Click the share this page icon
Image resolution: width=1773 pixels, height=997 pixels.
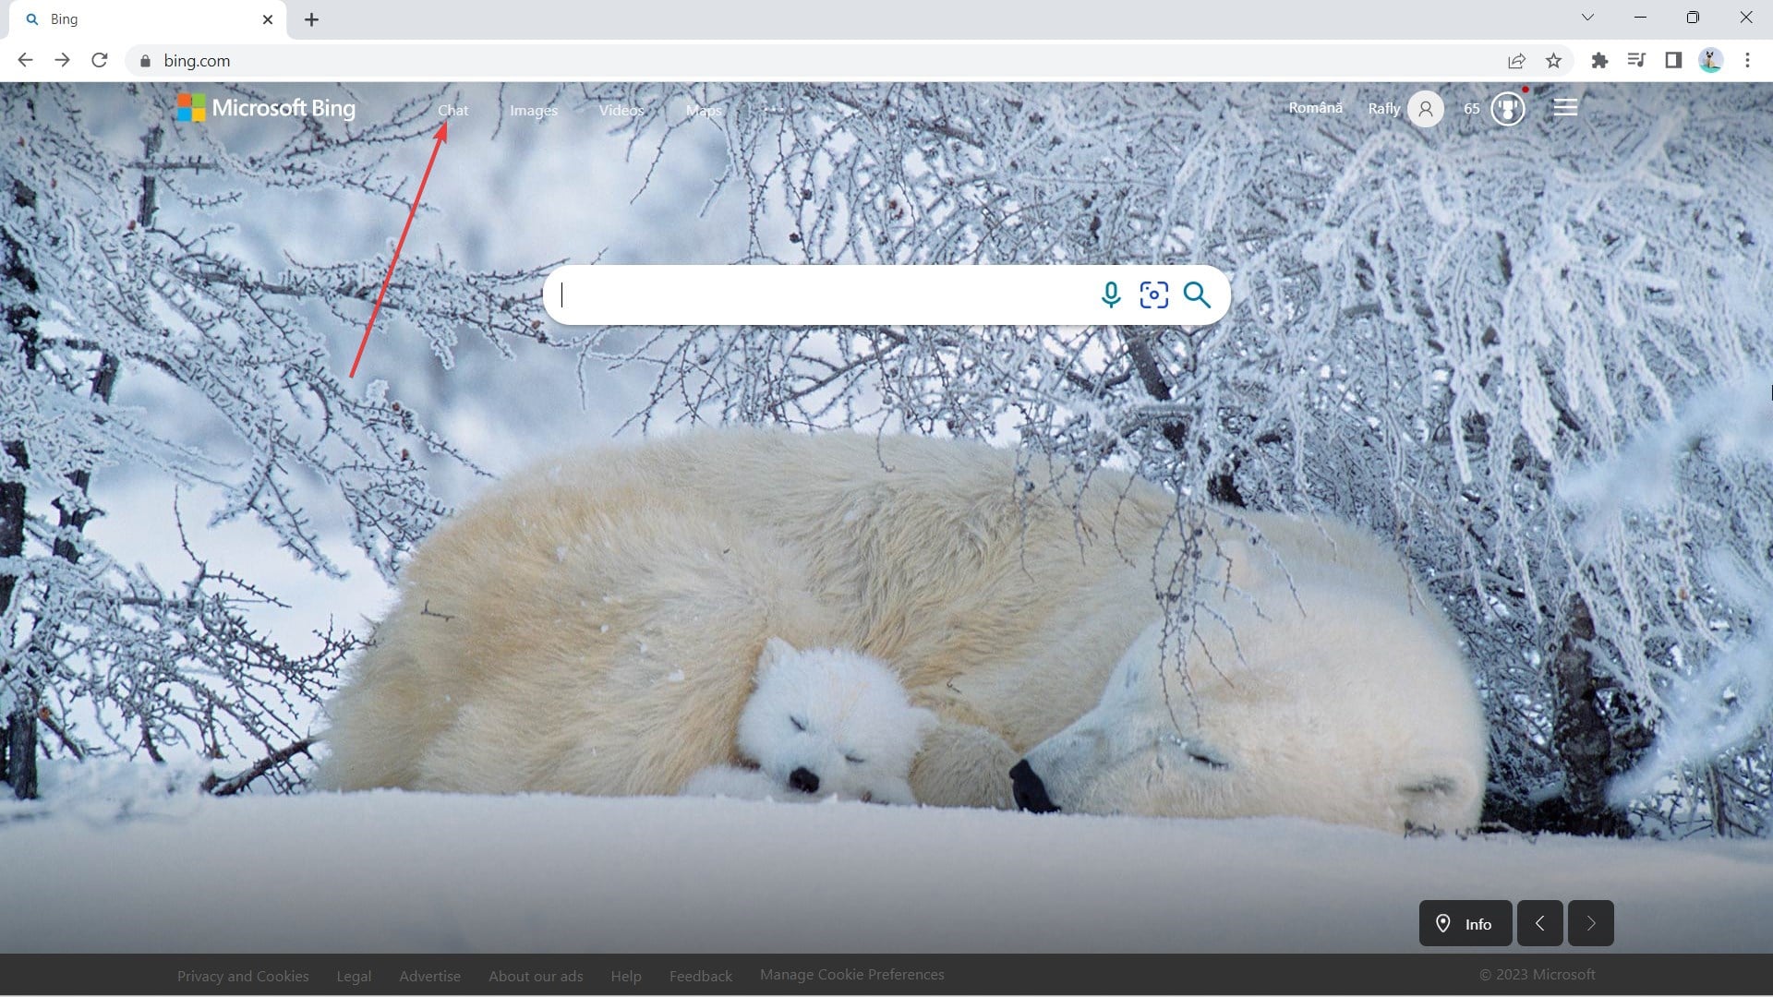[1516, 61]
